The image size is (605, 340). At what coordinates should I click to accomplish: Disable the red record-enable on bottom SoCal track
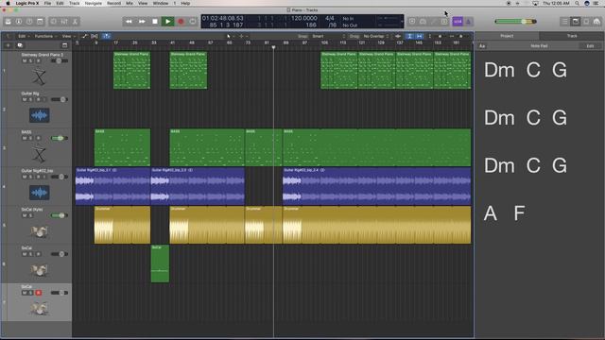click(x=38, y=293)
